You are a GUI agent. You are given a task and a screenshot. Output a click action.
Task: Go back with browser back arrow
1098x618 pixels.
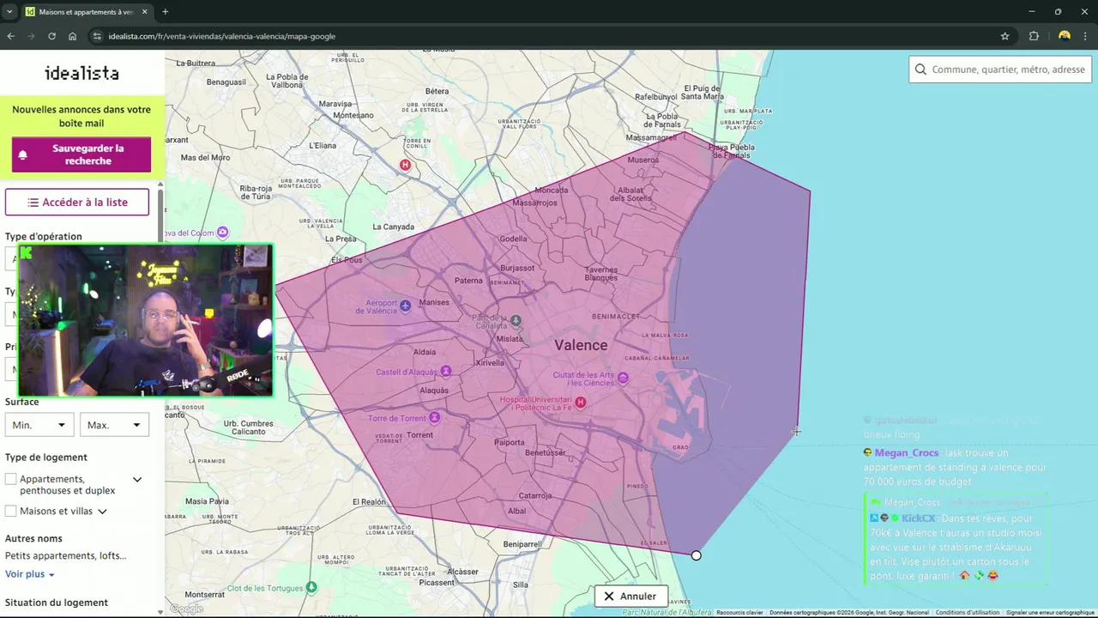(x=10, y=36)
